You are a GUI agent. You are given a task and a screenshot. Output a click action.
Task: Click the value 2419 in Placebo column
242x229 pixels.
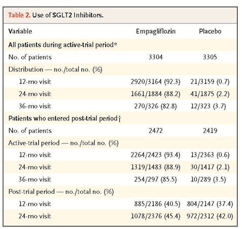click(210, 131)
